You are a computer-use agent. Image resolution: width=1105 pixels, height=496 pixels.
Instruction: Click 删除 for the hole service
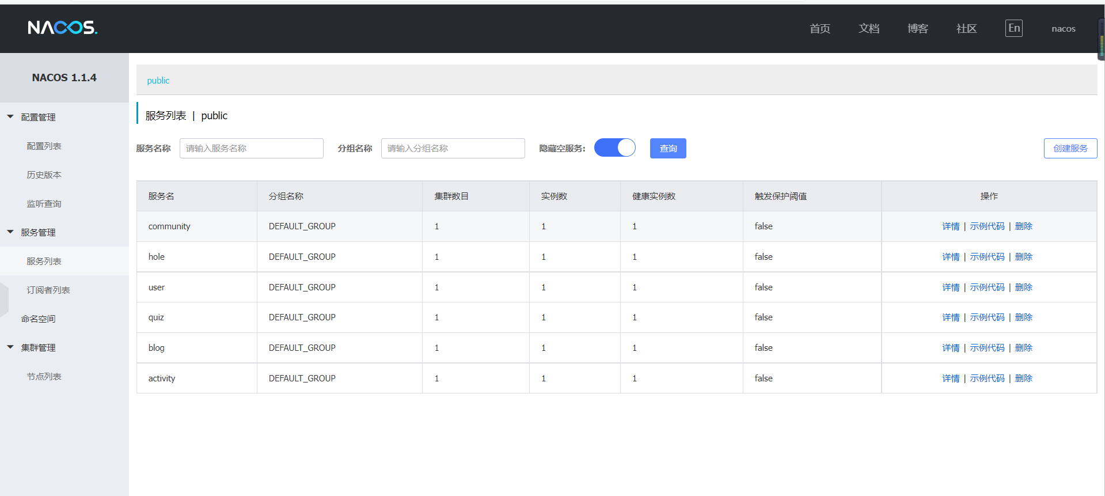coord(1023,257)
